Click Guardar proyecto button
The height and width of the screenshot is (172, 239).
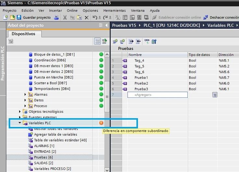(34, 18)
